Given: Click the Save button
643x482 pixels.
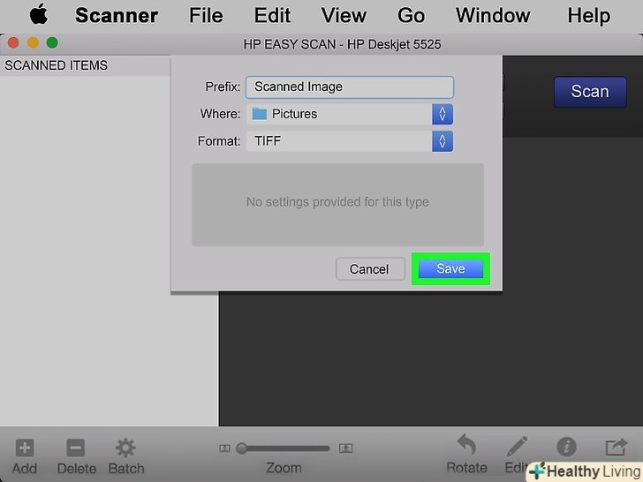Looking at the screenshot, I should (450, 269).
